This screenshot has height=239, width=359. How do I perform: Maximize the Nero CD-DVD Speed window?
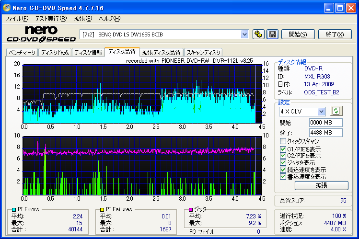(340, 8)
